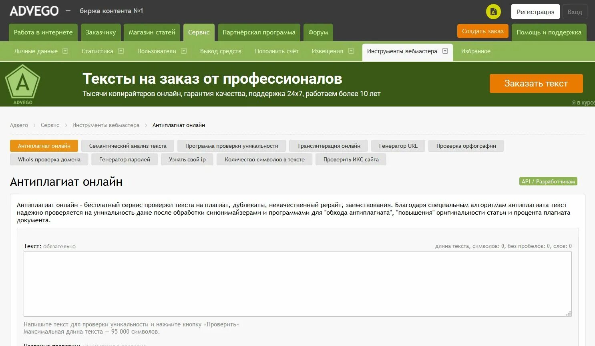595x346 pixels.
Task: Go to Вывод средств
Action: point(221,51)
